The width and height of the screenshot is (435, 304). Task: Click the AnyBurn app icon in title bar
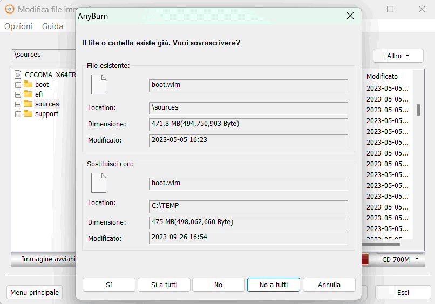(x=9, y=9)
